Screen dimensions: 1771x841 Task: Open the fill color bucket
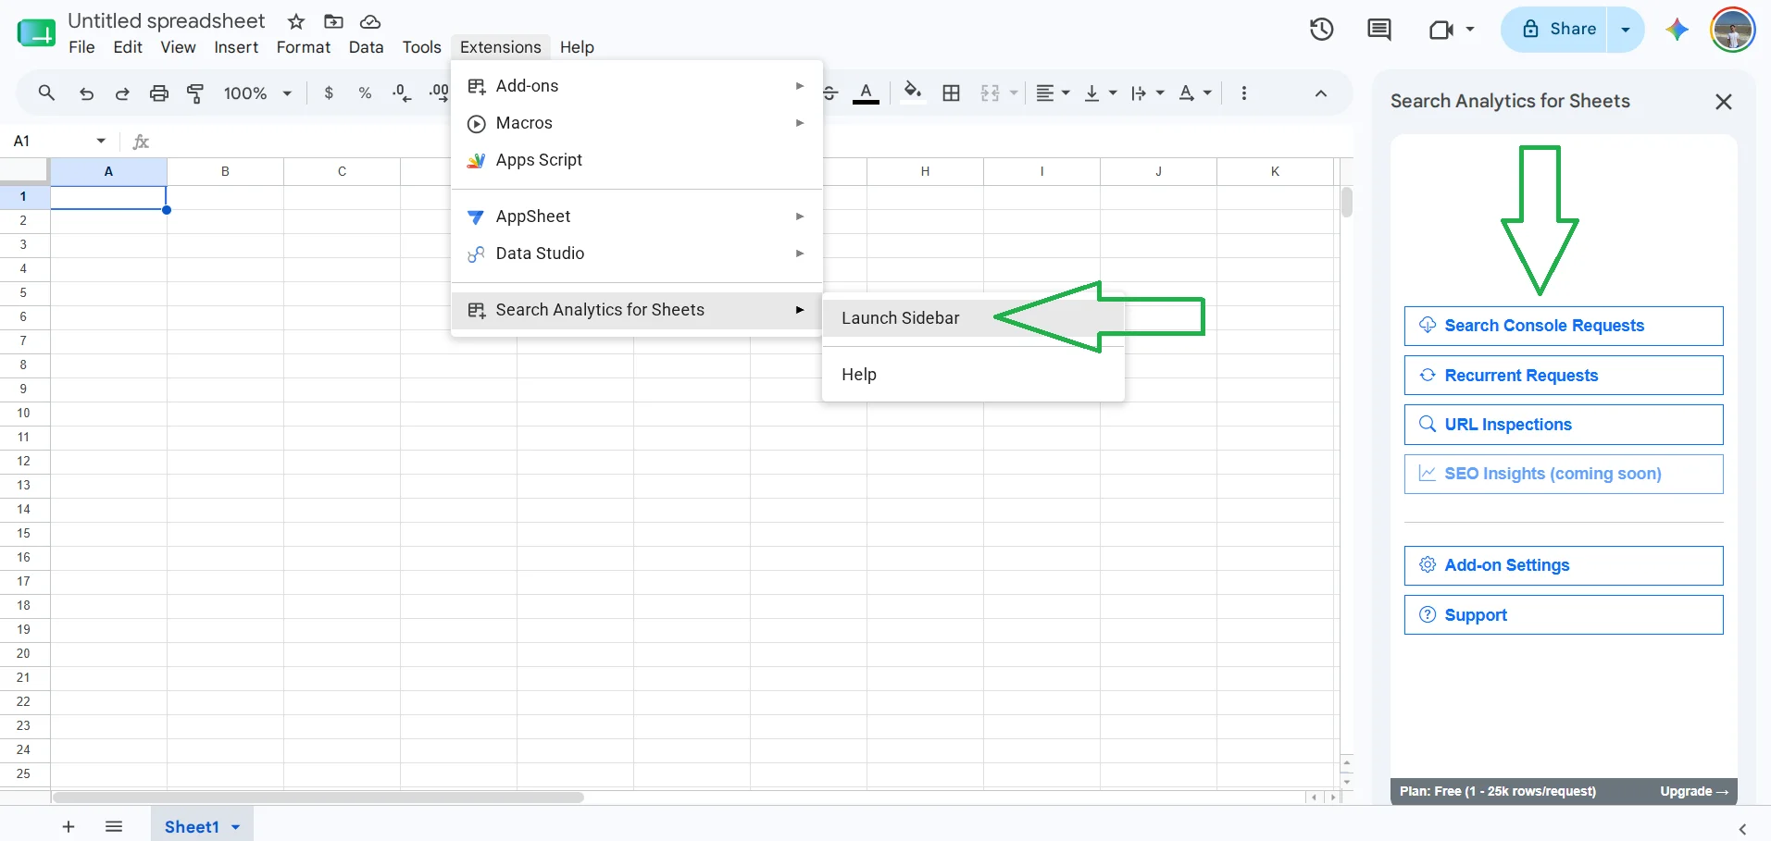(x=913, y=93)
